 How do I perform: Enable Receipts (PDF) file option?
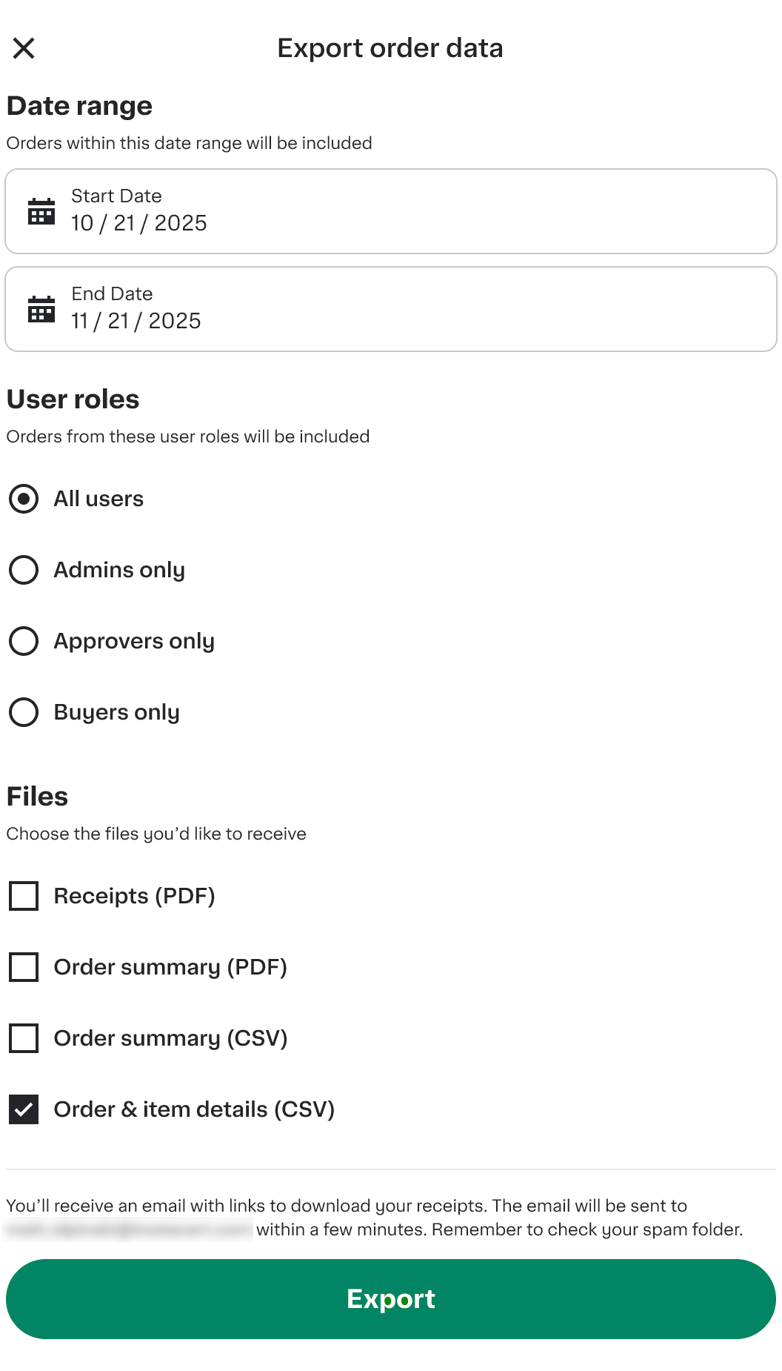point(23,896)
